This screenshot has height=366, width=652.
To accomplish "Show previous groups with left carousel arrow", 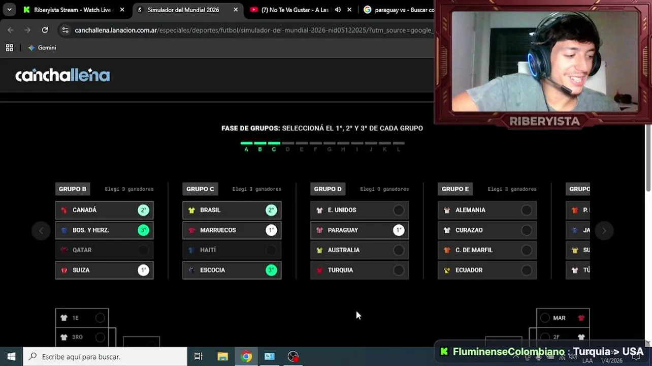I will coord(41,231).
